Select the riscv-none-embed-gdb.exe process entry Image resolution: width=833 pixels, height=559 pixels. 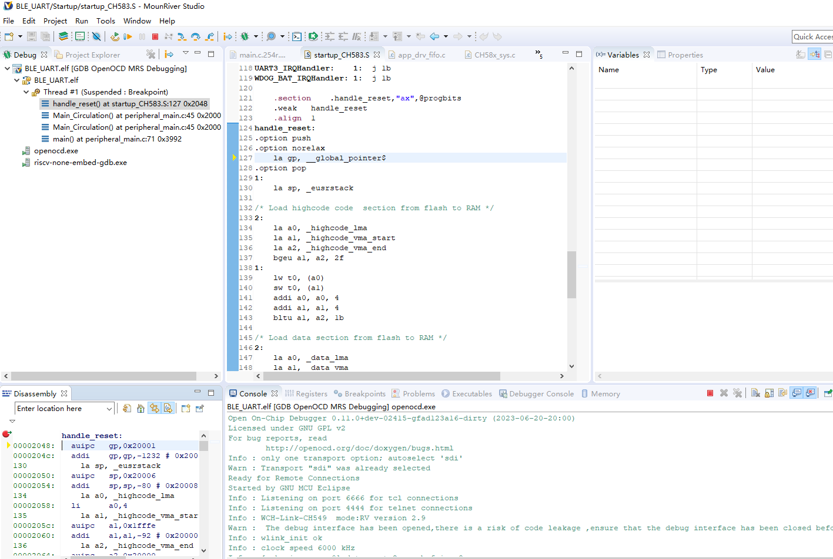coord(80,162)
